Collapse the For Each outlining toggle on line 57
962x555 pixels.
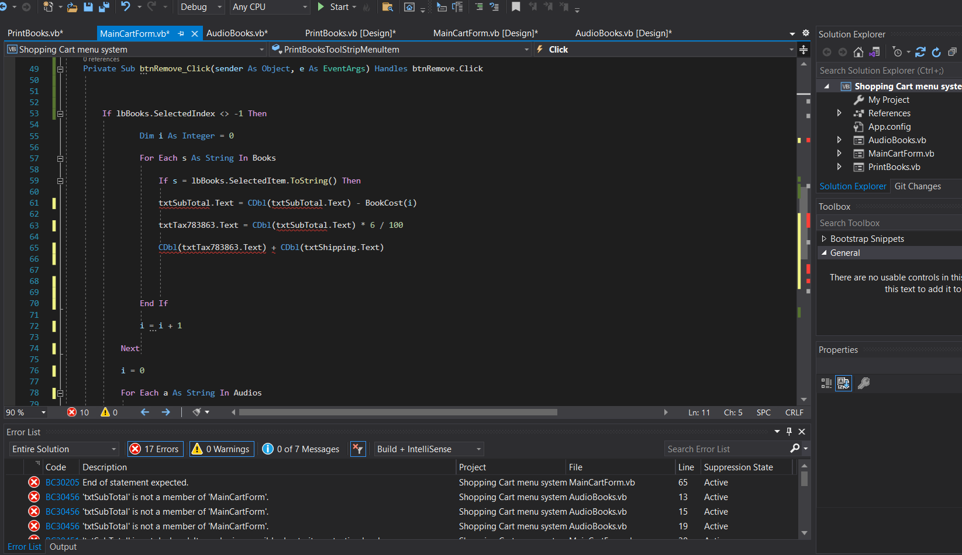pyautogui.click(x=60, y=159)
